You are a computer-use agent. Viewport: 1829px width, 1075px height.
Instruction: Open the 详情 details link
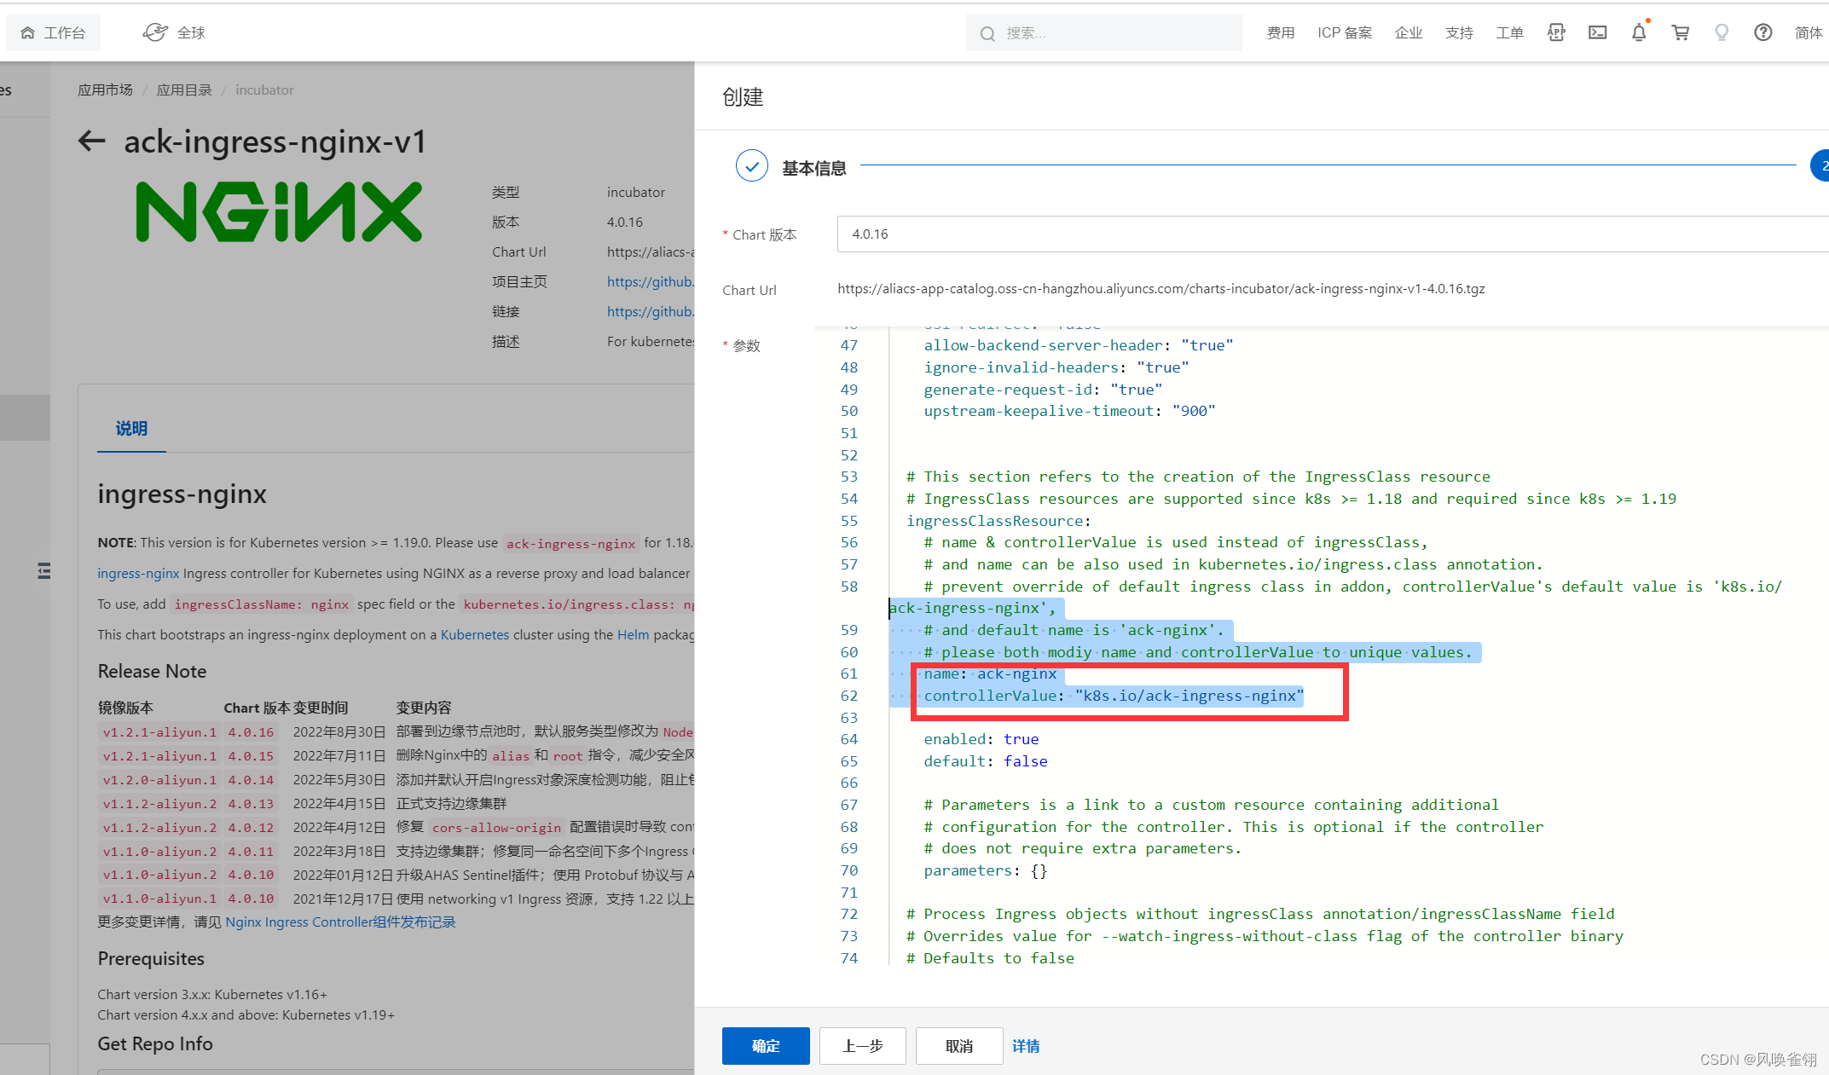pos(1026,1046)
